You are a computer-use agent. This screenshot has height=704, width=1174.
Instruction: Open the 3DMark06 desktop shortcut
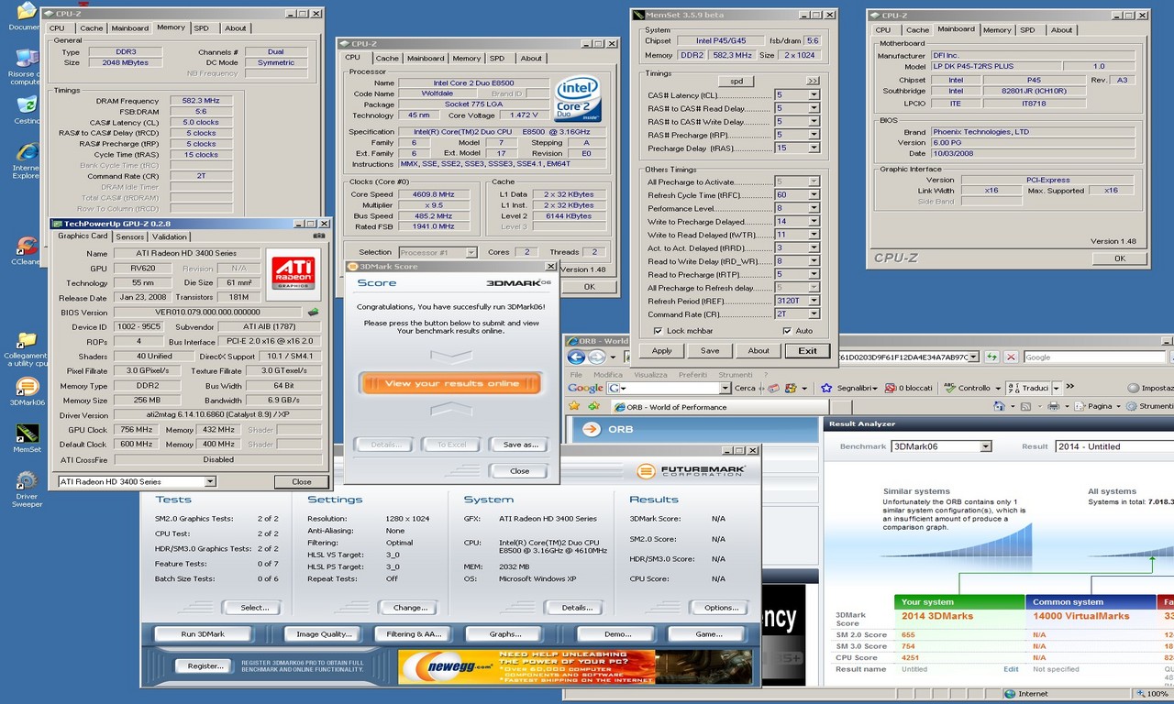point(27,391)
